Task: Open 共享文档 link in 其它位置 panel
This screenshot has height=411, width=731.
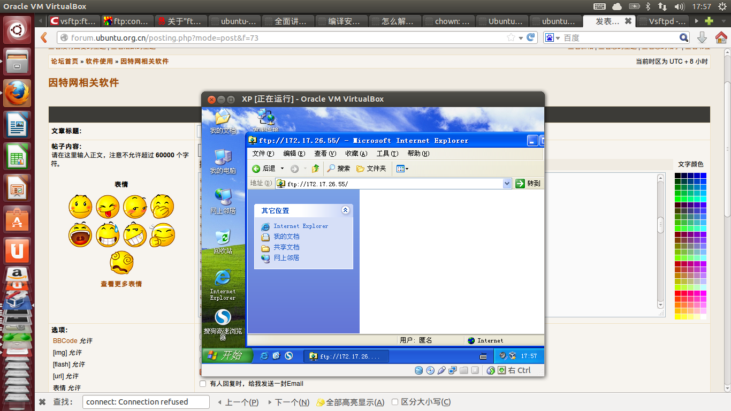Action: [286, 247]
